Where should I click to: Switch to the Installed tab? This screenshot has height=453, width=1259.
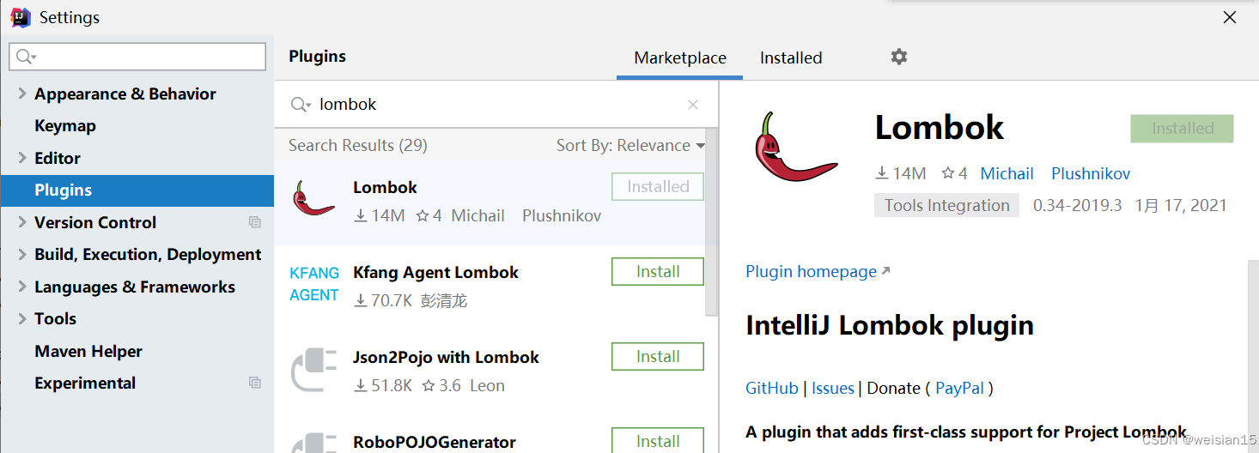pyautogui.click(x=791, y=57)
